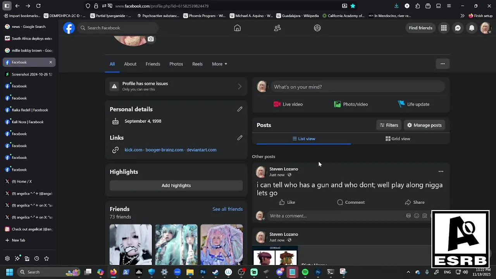Viewport: 496px width, 279px height.
Task: Open friend thumbnail with teal hair
Action: click(x=176, y=245)
